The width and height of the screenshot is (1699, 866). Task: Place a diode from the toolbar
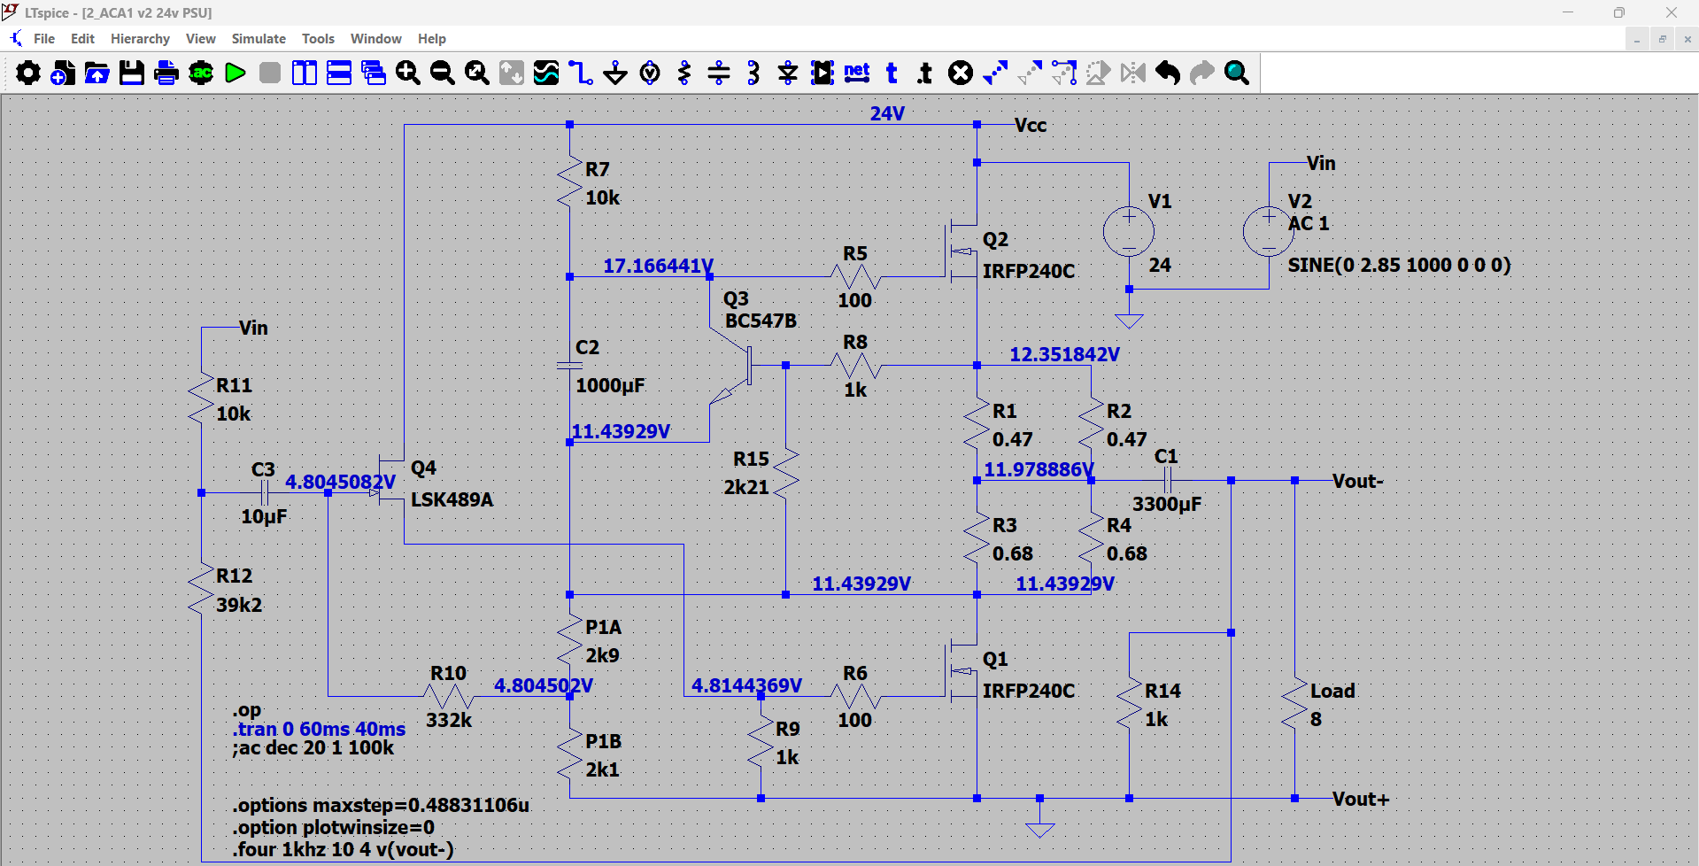788,73
